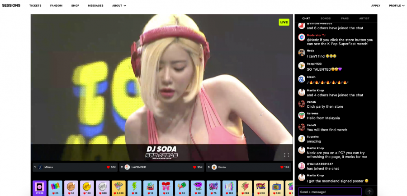Open Asreena's chat avatar
Image resolution: width=407 pixels, height=196 pixels.
(x=302, y=115)
